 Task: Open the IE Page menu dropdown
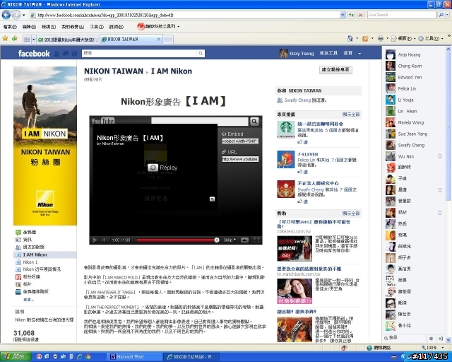403,38
